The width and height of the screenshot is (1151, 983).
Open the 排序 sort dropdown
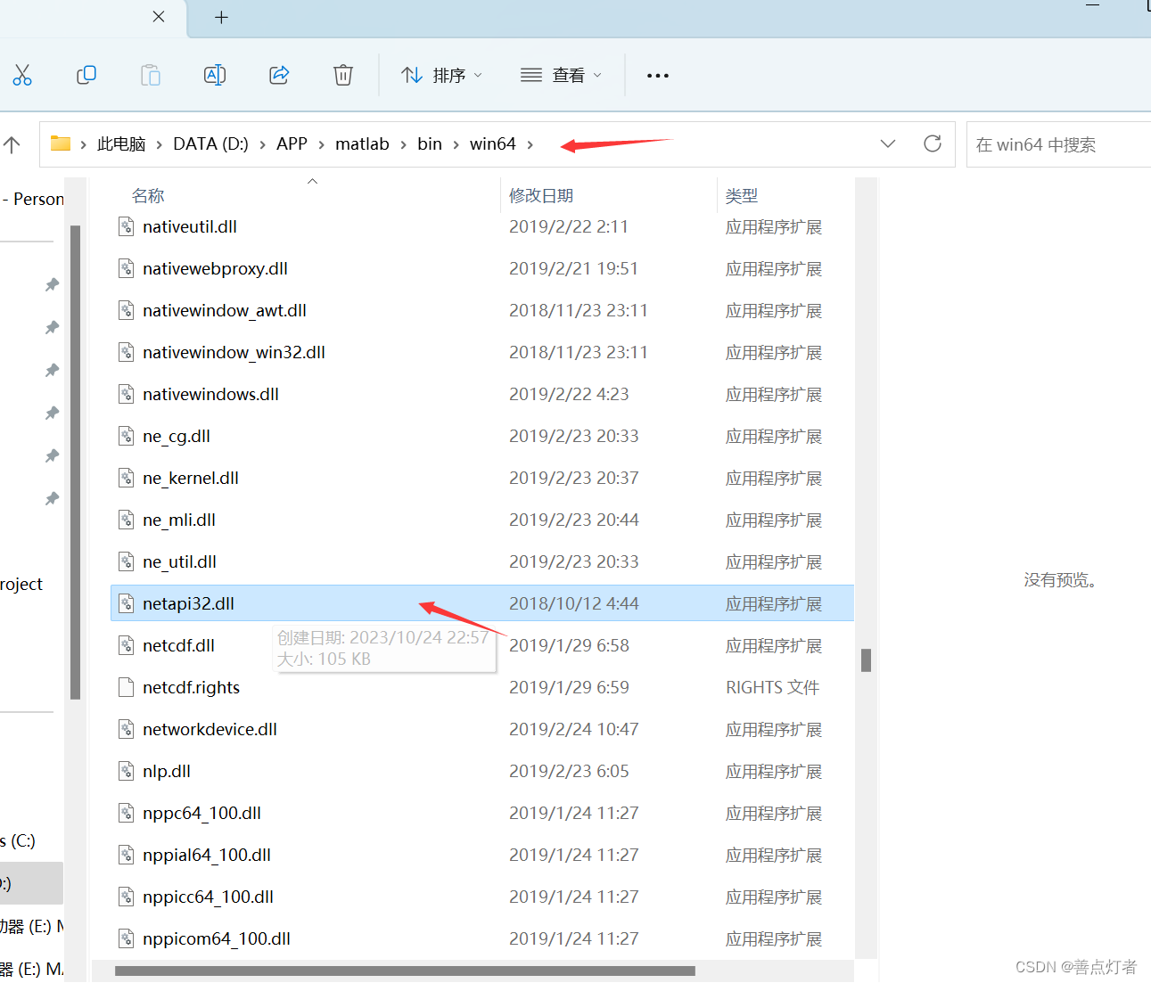441,75
